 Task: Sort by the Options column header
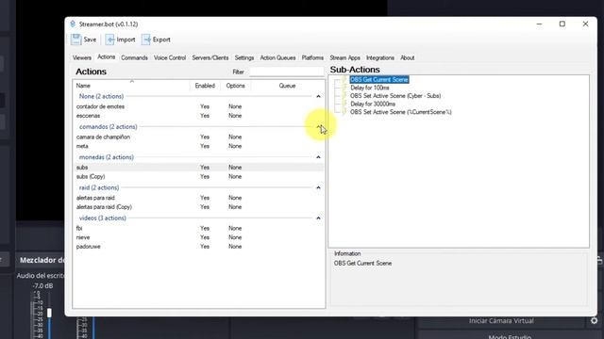(x=235, y=86)
